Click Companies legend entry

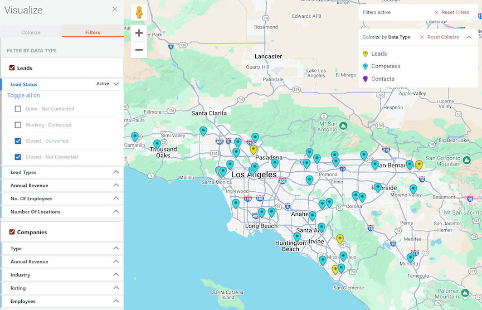(x=386, y=66)
